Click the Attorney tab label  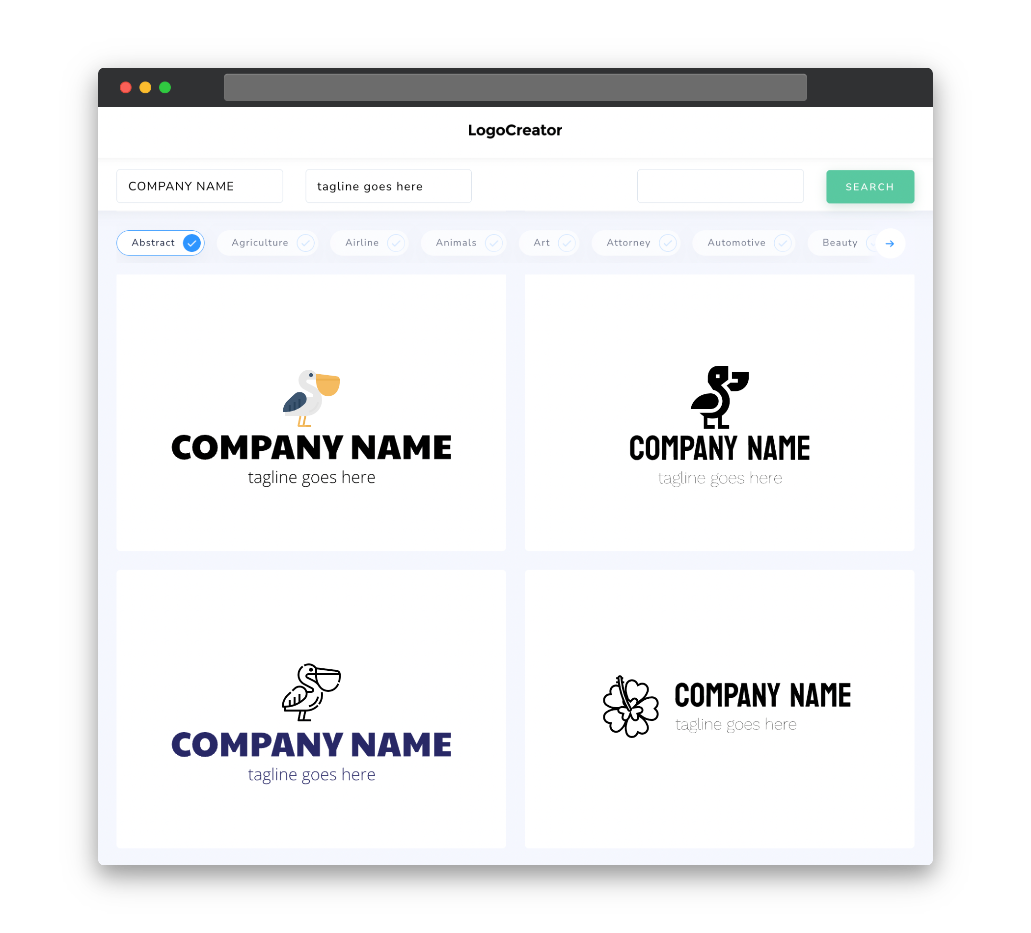tap(628, 243)
